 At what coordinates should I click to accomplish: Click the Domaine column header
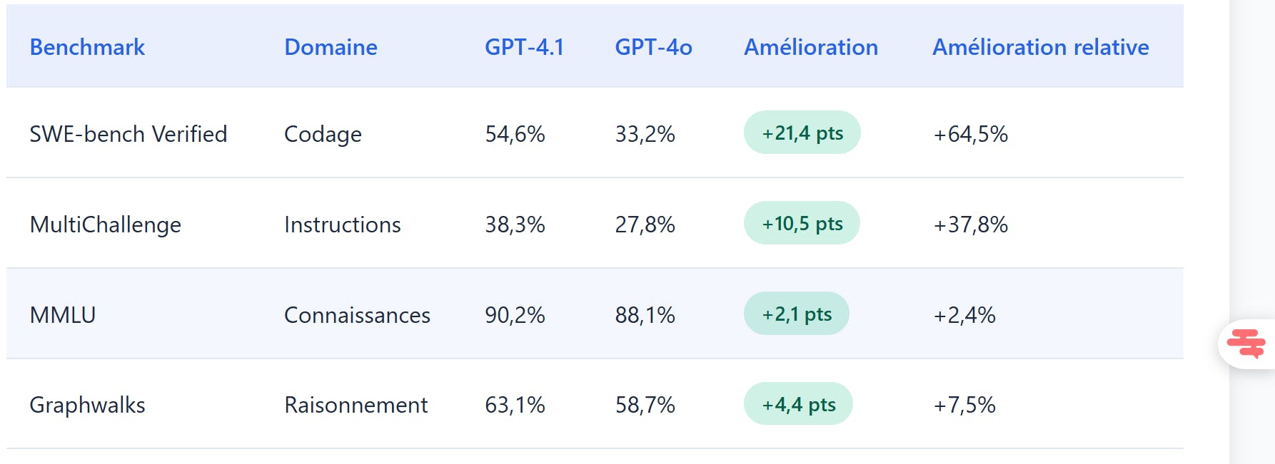tap(331, 47)
